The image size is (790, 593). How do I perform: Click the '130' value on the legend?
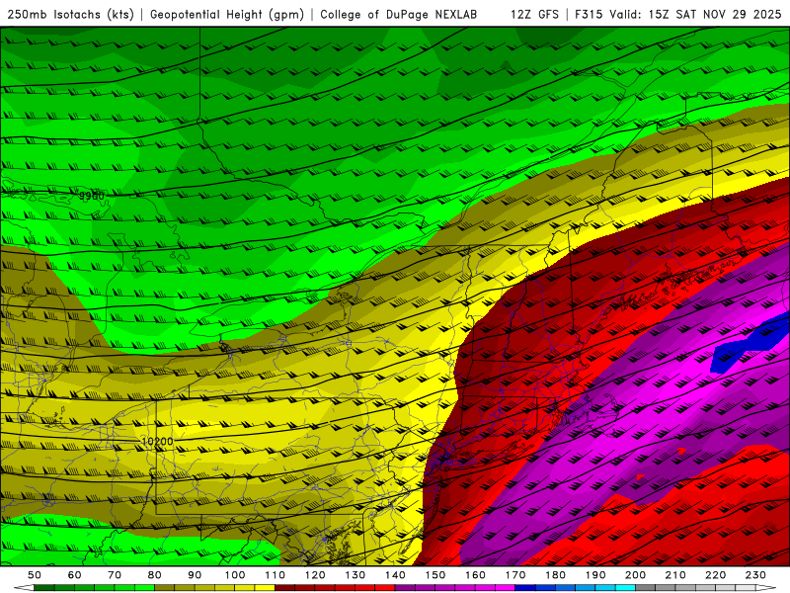coord(355,575)
